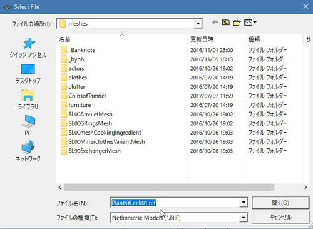This screenshot has width=313, height=229.
Task: Expand the file name history dropdown
Action: 244,202
